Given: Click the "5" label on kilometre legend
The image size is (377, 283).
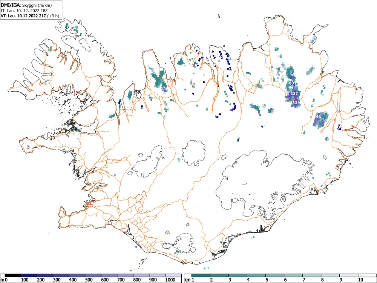Looking at the screenshot, I should pos(267,280).
